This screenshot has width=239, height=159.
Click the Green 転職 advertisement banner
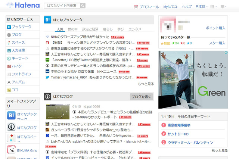pos(193,79)
